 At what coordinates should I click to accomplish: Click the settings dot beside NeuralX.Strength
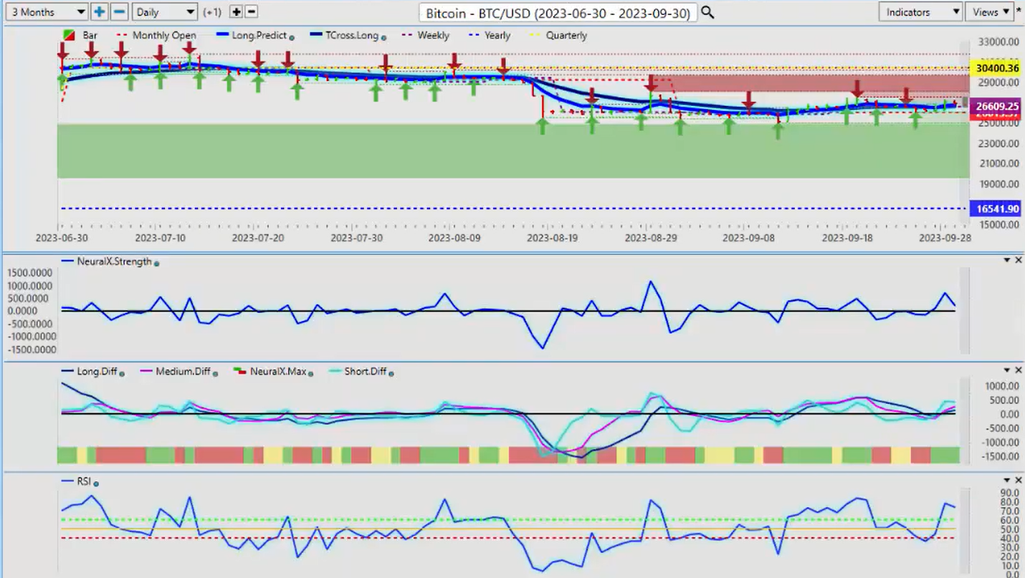157,264
